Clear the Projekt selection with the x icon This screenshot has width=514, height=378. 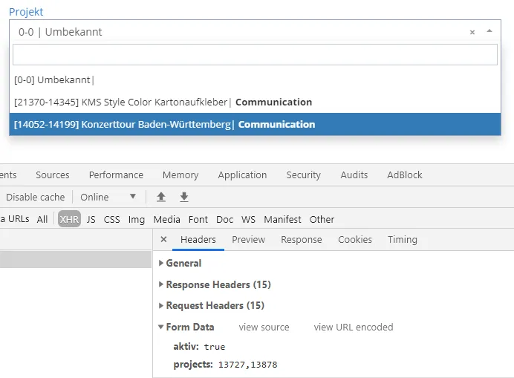point(472,33)
